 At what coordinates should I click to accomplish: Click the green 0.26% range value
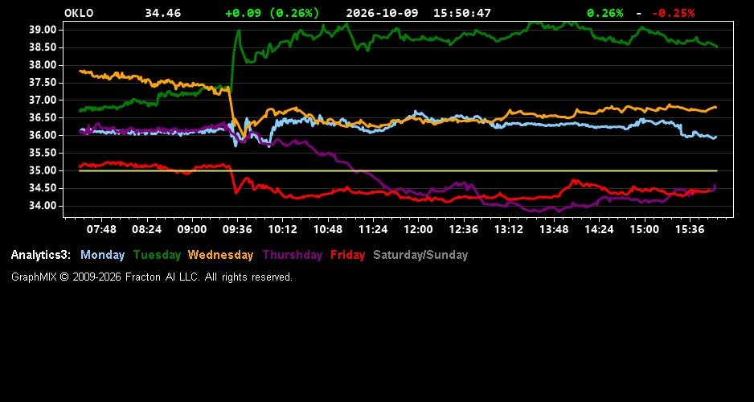click(605, 13)
